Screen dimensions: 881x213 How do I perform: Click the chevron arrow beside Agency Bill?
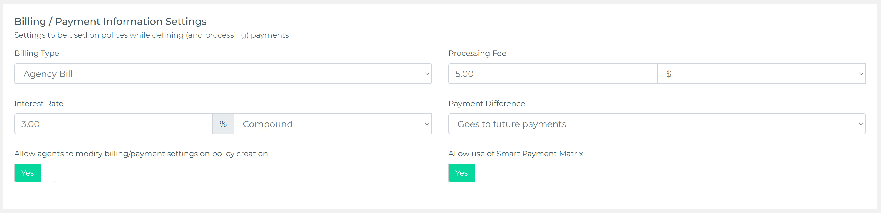(x=427, y=74)
